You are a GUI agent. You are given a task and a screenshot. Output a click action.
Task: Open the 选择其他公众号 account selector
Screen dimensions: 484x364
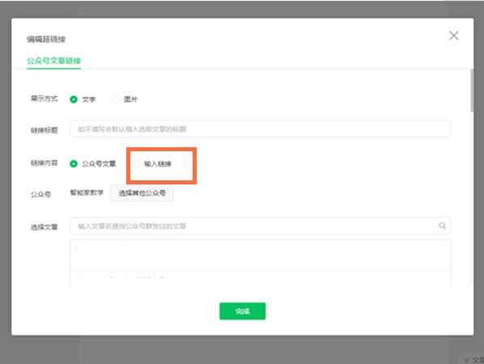point(142,193)
